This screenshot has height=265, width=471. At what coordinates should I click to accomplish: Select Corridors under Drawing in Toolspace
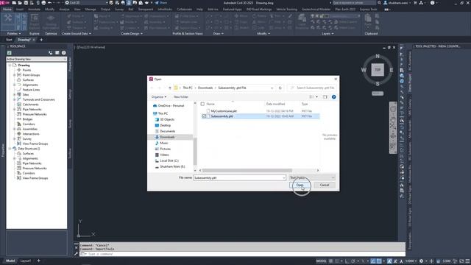click(x=29, y=124)
